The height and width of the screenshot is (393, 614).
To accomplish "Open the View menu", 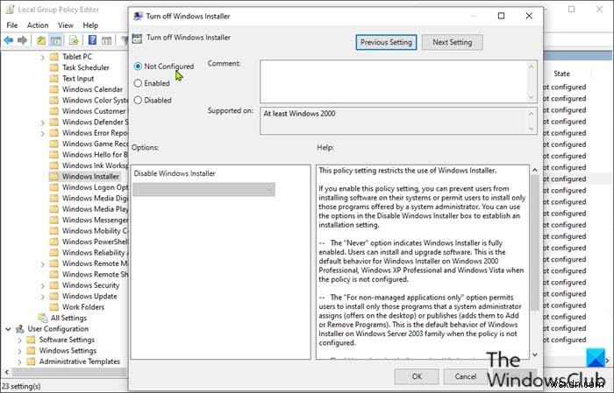I will [66, 25].
